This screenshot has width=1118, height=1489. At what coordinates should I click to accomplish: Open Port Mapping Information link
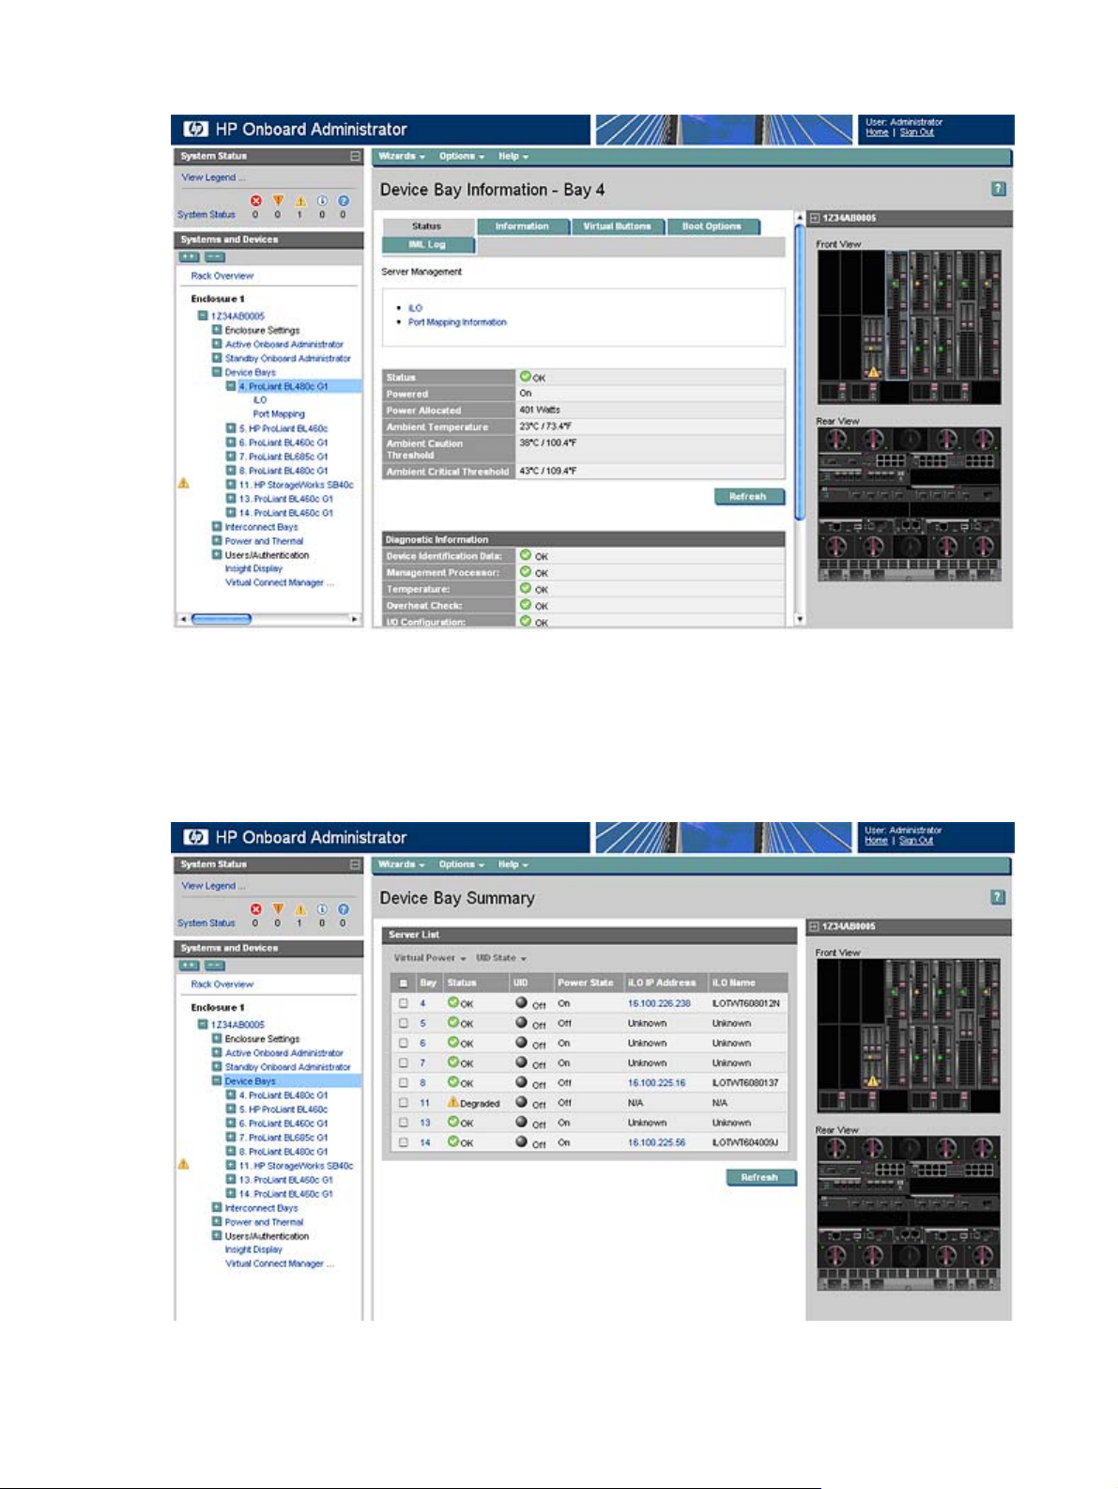457,322
